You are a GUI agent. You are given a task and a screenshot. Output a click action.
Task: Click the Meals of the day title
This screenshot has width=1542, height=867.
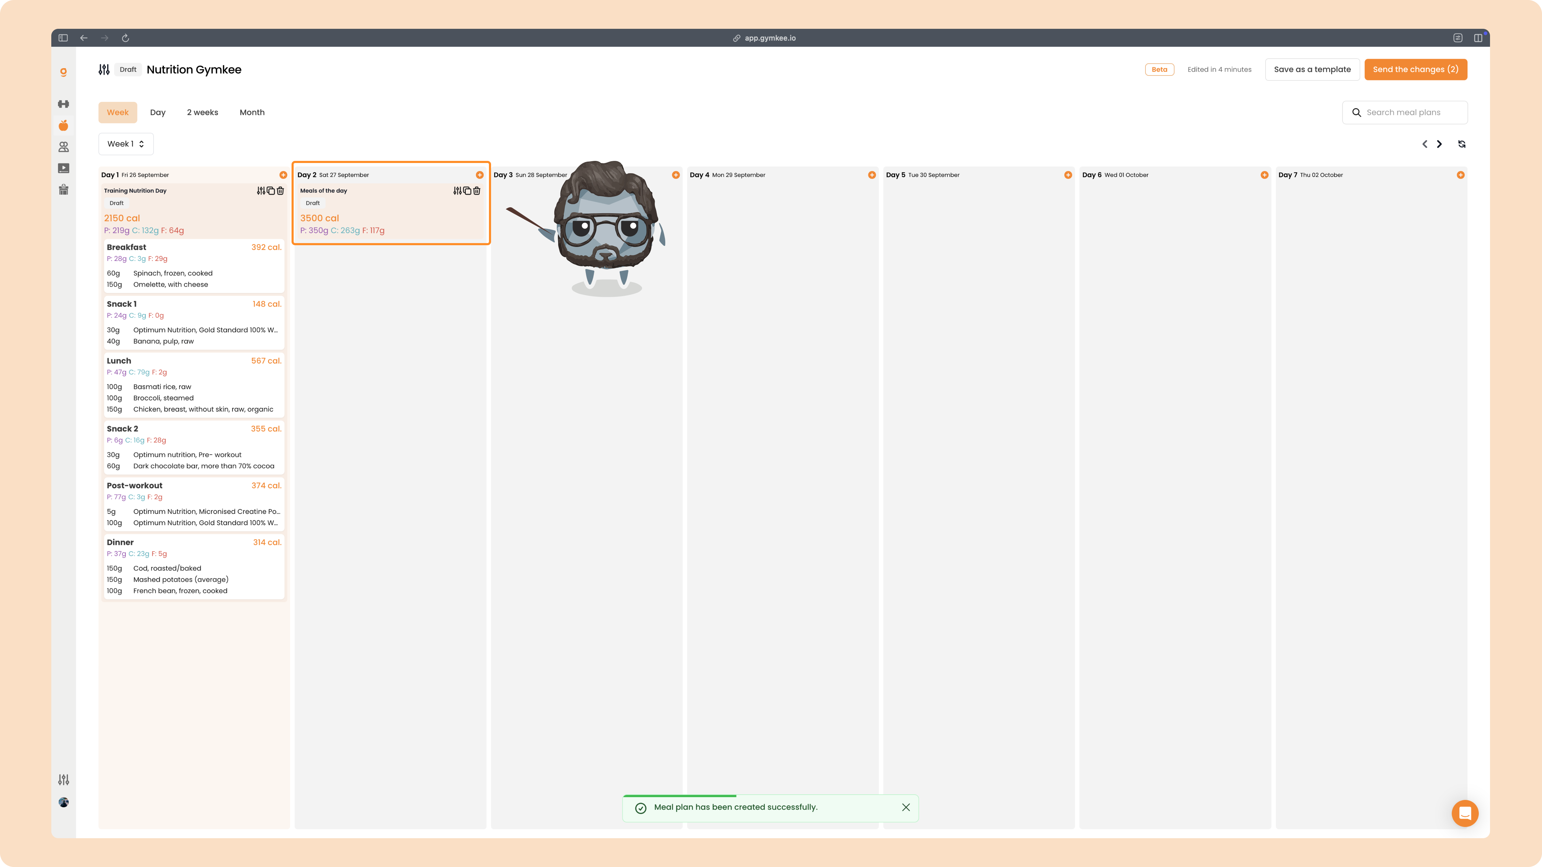coord(323,190)
